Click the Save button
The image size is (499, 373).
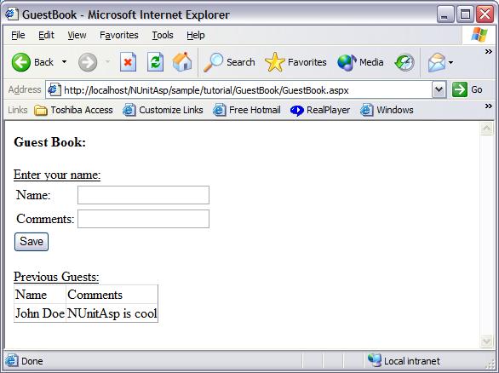(x=32, y=242)
